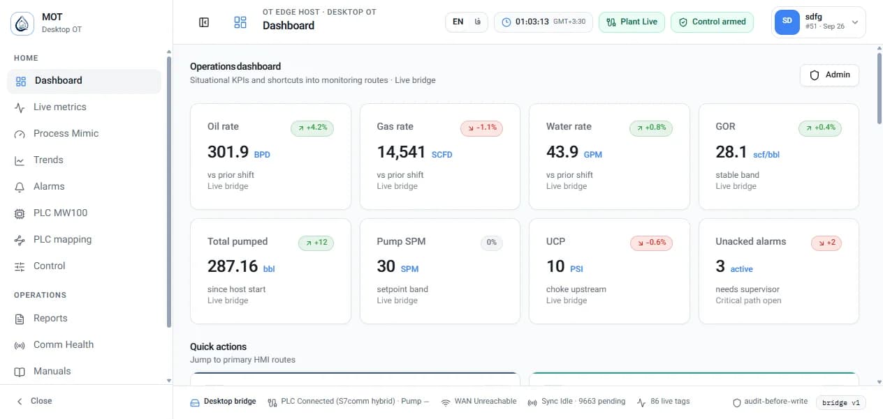Screen dimensions: 883x419
Task: Click the clock icon beside the time
Action: point(507,22)
